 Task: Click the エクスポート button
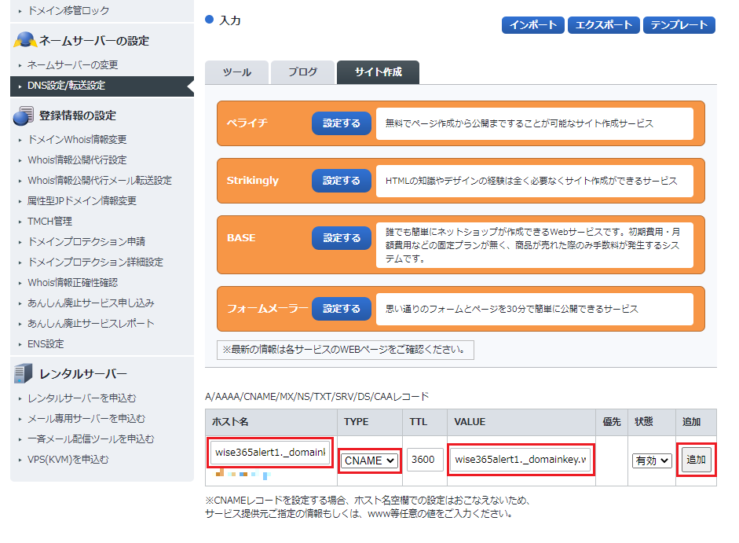tap(603, 25)
